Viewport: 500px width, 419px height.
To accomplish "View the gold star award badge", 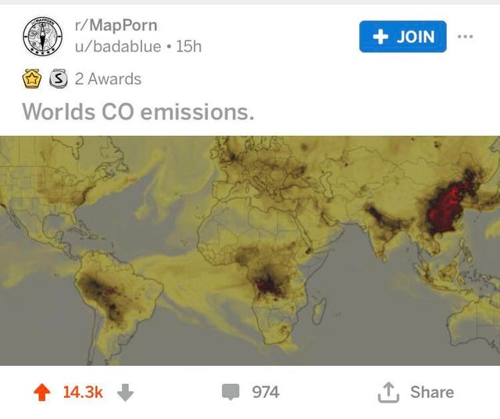I will 31,78.
